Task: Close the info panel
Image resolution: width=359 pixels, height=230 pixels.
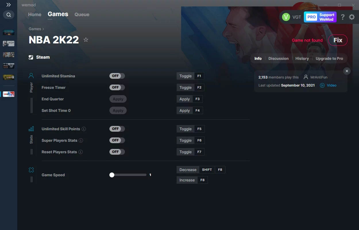Action: pyautogui.click(x=347, y=71)
